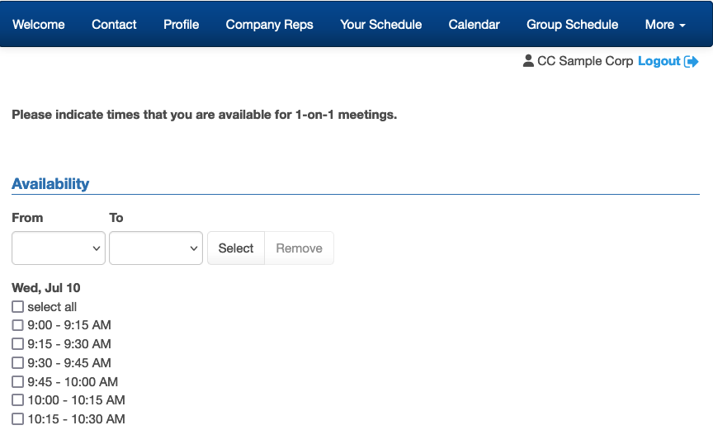The height and width of the screenshot is (430, 713).
Task: Select the 9:30 - 9:45 AM checkbox
Action: click(18, 363)
